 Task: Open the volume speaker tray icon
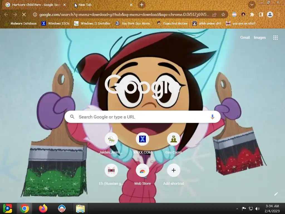pos(257,208)
